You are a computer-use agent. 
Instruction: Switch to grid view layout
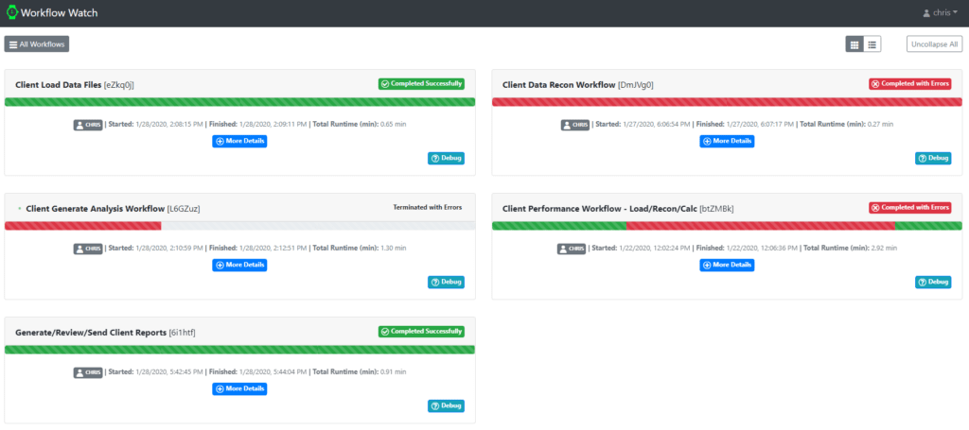coord(854,43)
